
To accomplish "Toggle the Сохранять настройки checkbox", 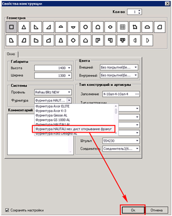I will point(7,210).
